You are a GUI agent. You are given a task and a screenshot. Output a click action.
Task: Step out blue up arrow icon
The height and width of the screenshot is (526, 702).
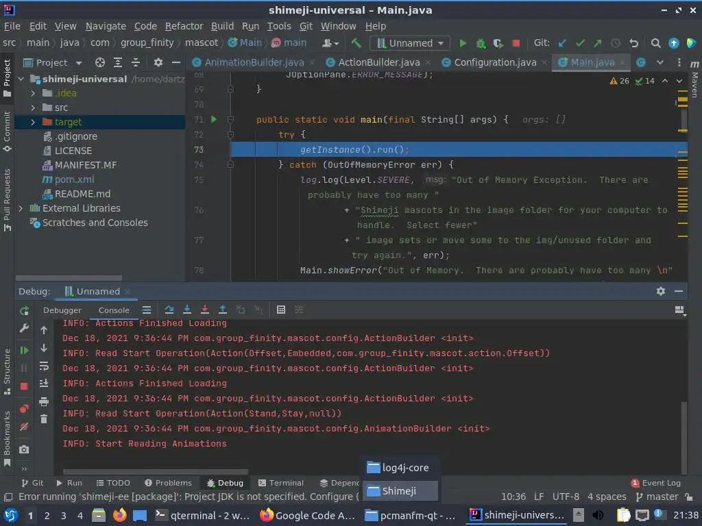pos(223,310)
